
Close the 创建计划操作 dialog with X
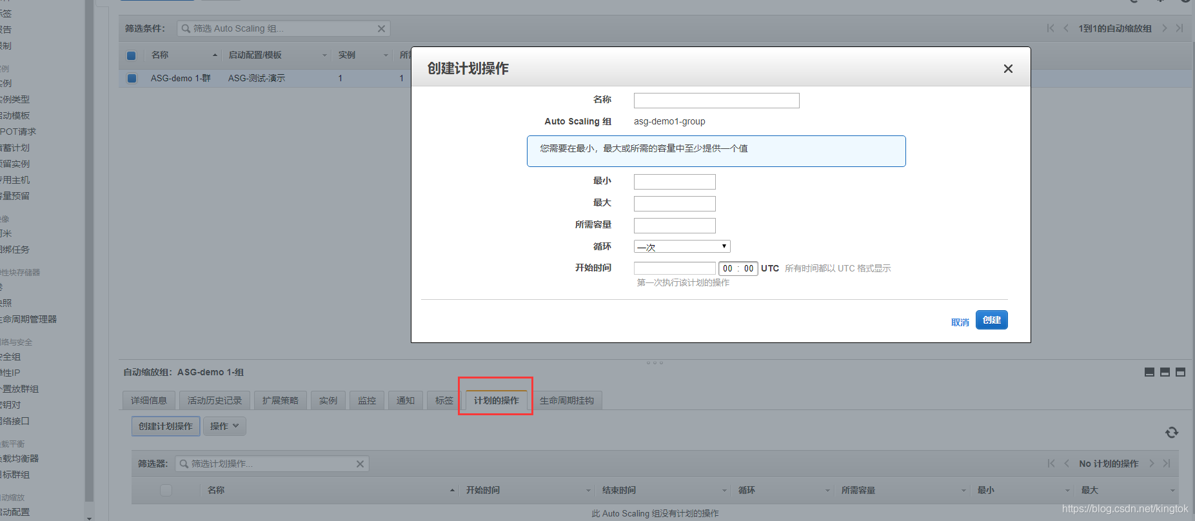tap(1008, 69)
